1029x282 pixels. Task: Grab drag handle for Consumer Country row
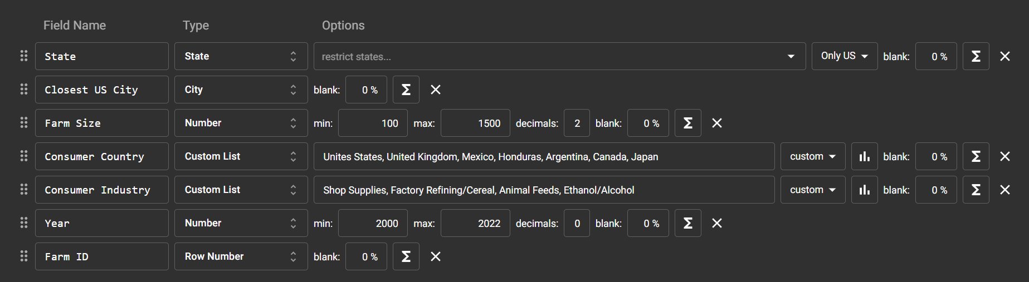click(x=24, y=156)
